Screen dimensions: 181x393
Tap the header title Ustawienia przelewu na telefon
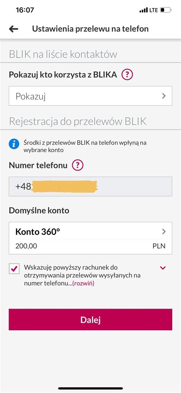[90, 29]
